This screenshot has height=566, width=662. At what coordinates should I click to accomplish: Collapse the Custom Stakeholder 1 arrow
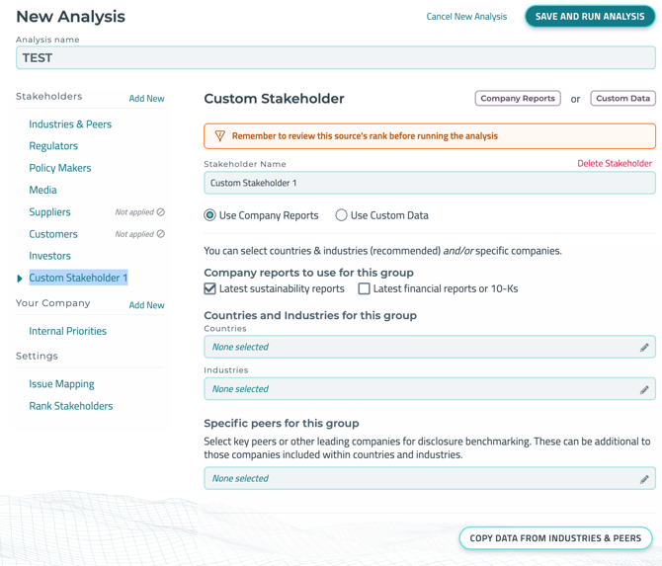20,279
